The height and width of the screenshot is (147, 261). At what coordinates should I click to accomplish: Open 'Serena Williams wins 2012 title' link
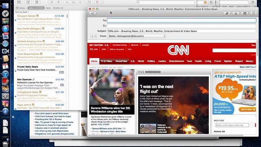point(107,129)
